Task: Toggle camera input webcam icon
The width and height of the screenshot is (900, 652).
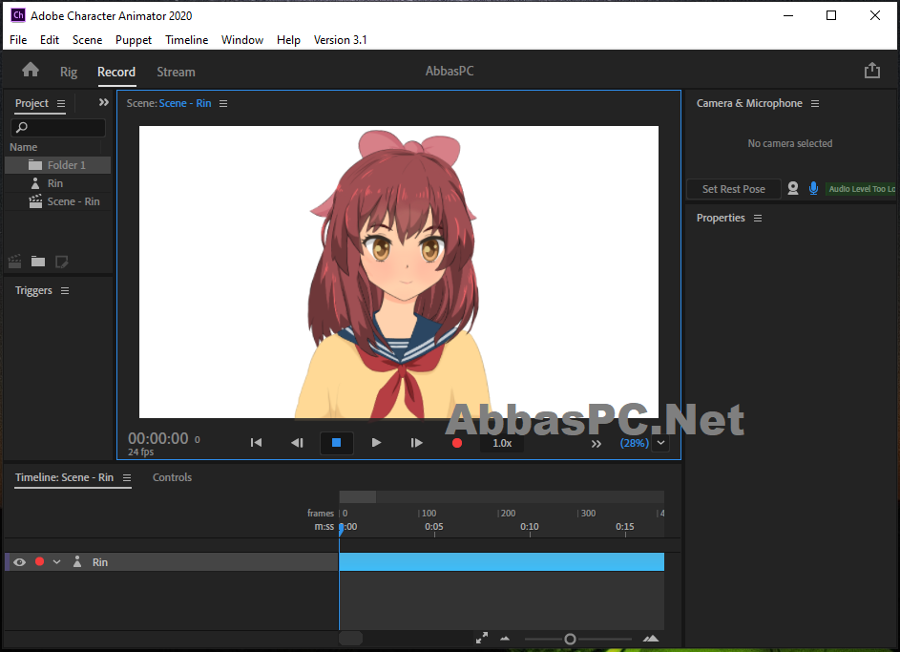Action: pyautogui.click(x=793, y=188)
